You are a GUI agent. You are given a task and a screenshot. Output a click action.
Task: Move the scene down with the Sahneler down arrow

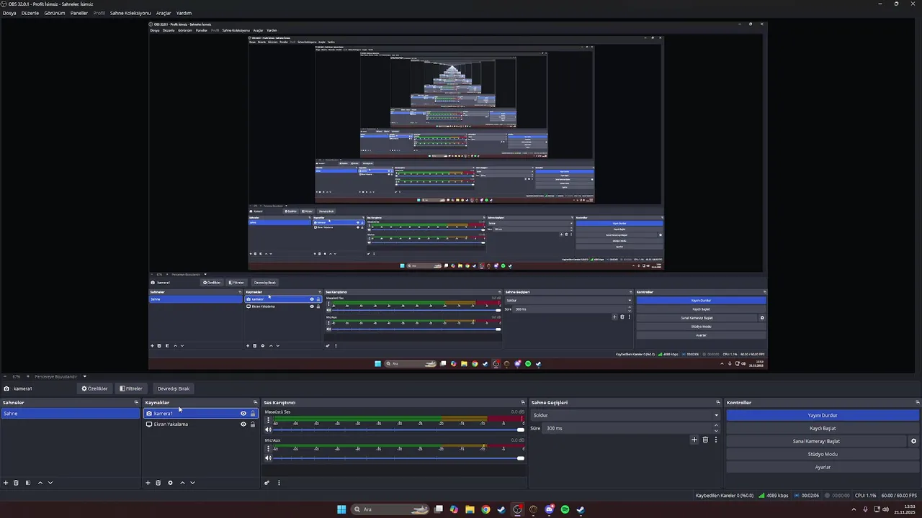tap(50, 483)
